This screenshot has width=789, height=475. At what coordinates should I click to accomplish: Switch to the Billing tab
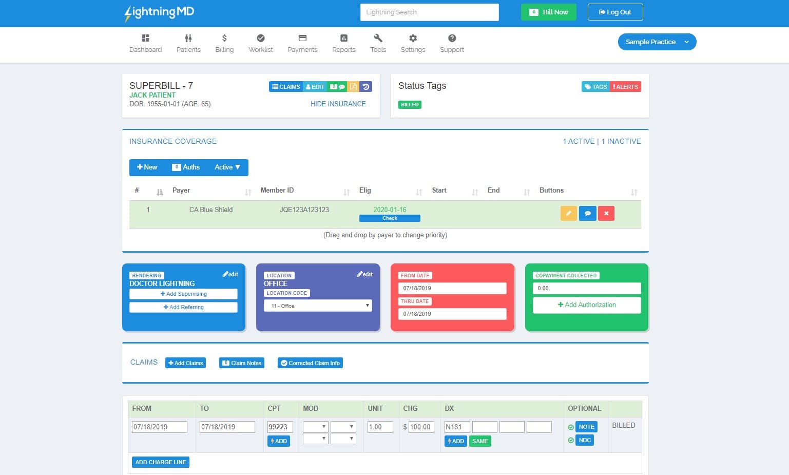[x=224, y=43]
